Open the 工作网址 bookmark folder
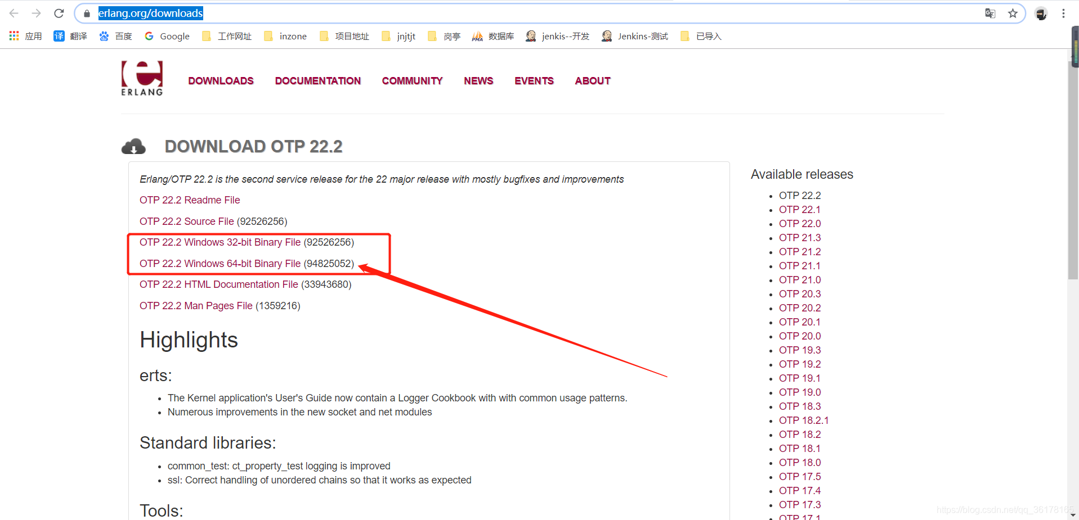Image resolution: width=1079 pixels, height=520 pixels. click(227, 36)
